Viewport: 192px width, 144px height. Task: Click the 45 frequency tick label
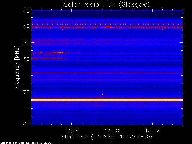coord(26,11)
